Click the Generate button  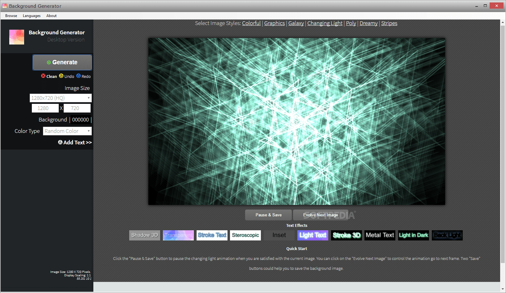(62, 62)
